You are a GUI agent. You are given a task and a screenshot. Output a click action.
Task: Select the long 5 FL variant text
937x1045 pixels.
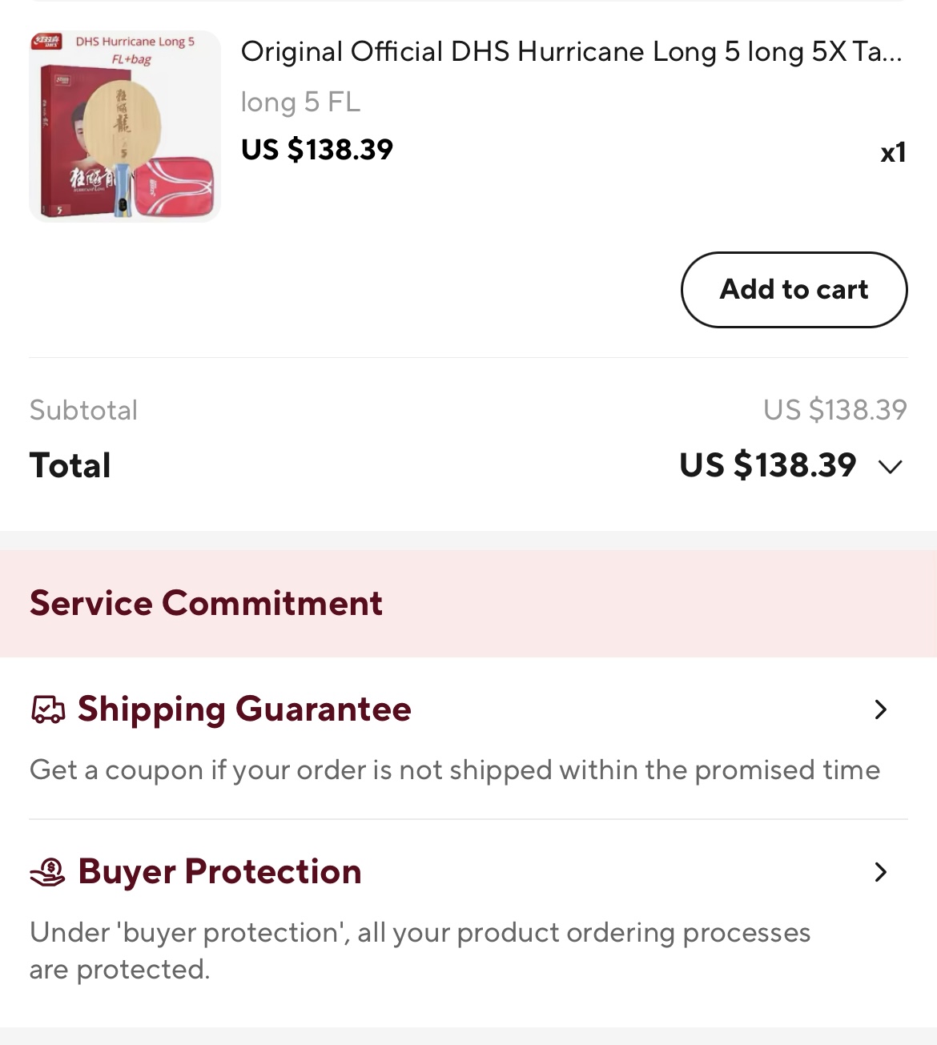300,102
